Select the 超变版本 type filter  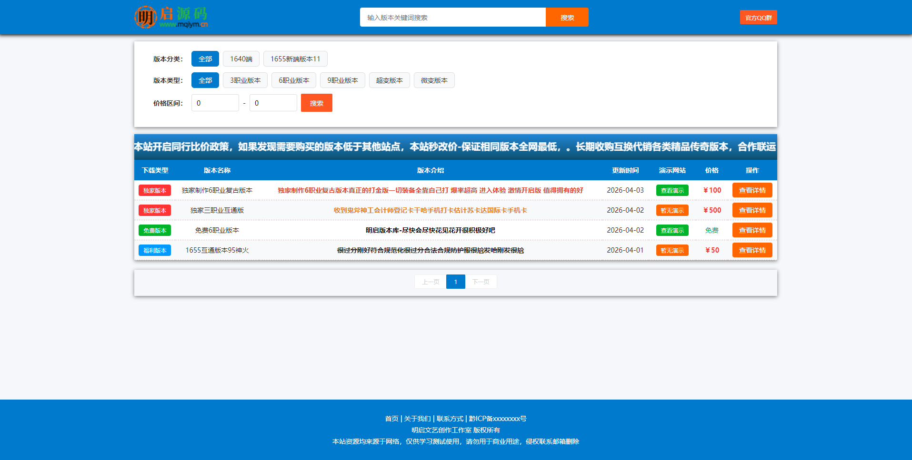tap(389, 80)
